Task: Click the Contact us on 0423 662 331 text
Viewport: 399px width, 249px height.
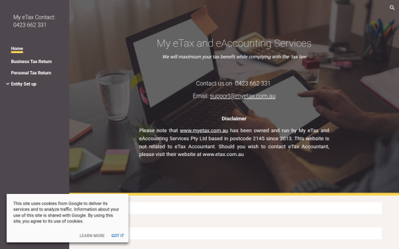Action: click(x=233, y=84)
